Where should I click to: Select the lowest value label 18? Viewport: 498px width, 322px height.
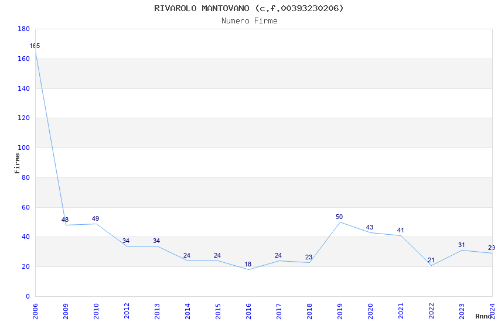[x=248, y=264]
